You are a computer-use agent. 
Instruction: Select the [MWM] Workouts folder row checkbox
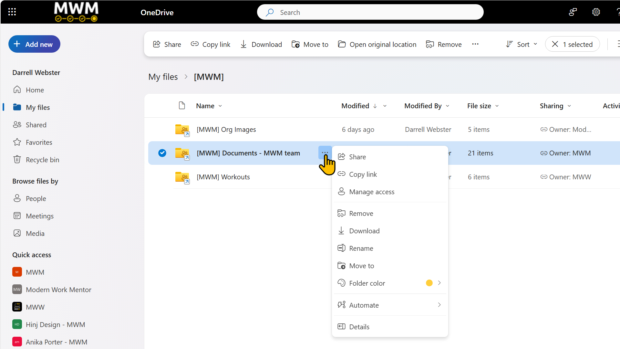point(162,177)
